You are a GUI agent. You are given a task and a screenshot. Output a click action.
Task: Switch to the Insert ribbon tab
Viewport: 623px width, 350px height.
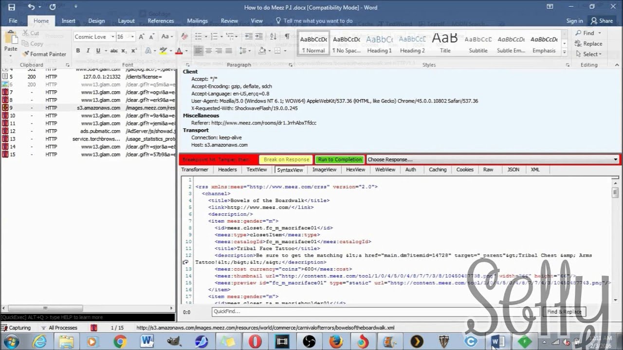tap(68, 21)
